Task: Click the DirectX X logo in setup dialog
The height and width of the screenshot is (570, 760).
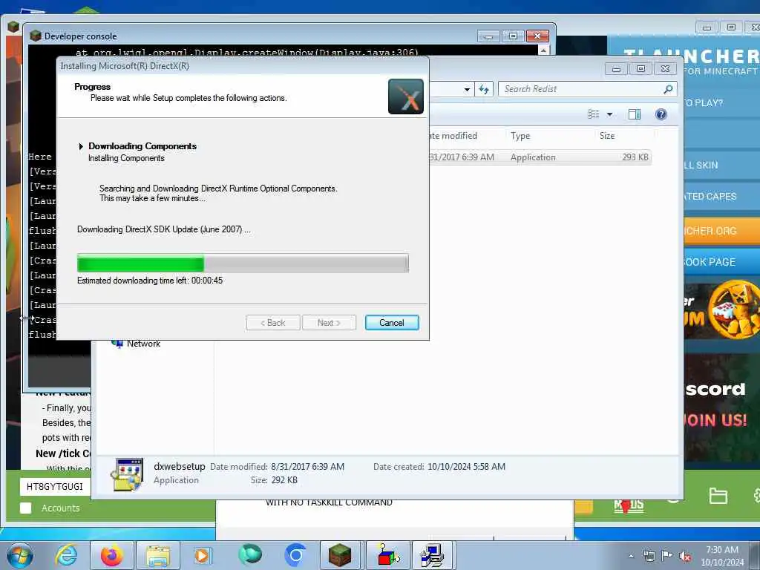Action: [x=406, y=96]
